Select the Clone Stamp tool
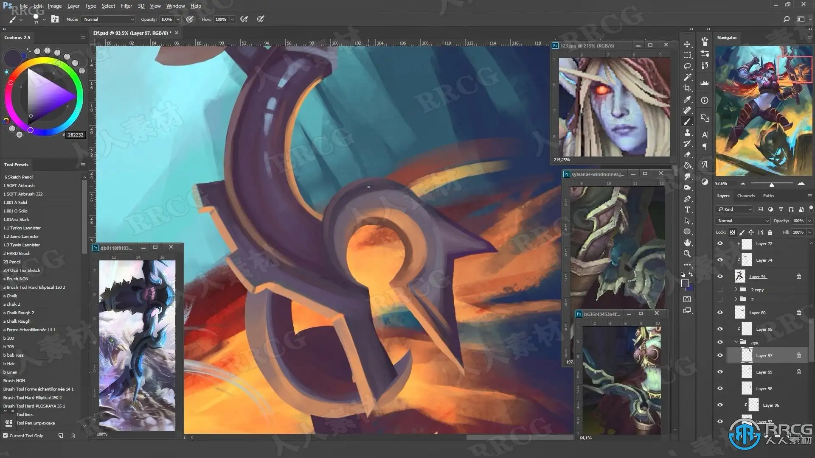815x458 pixels. [687, 133]
